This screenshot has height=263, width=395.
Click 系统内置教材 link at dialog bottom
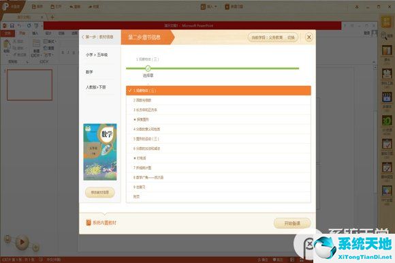coord(101,223)
